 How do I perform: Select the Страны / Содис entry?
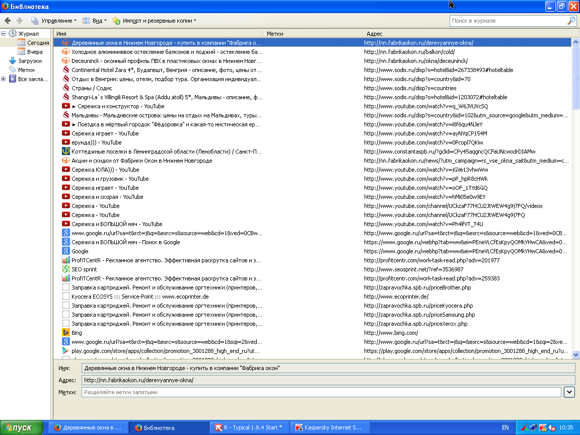[x=312, y=88]
